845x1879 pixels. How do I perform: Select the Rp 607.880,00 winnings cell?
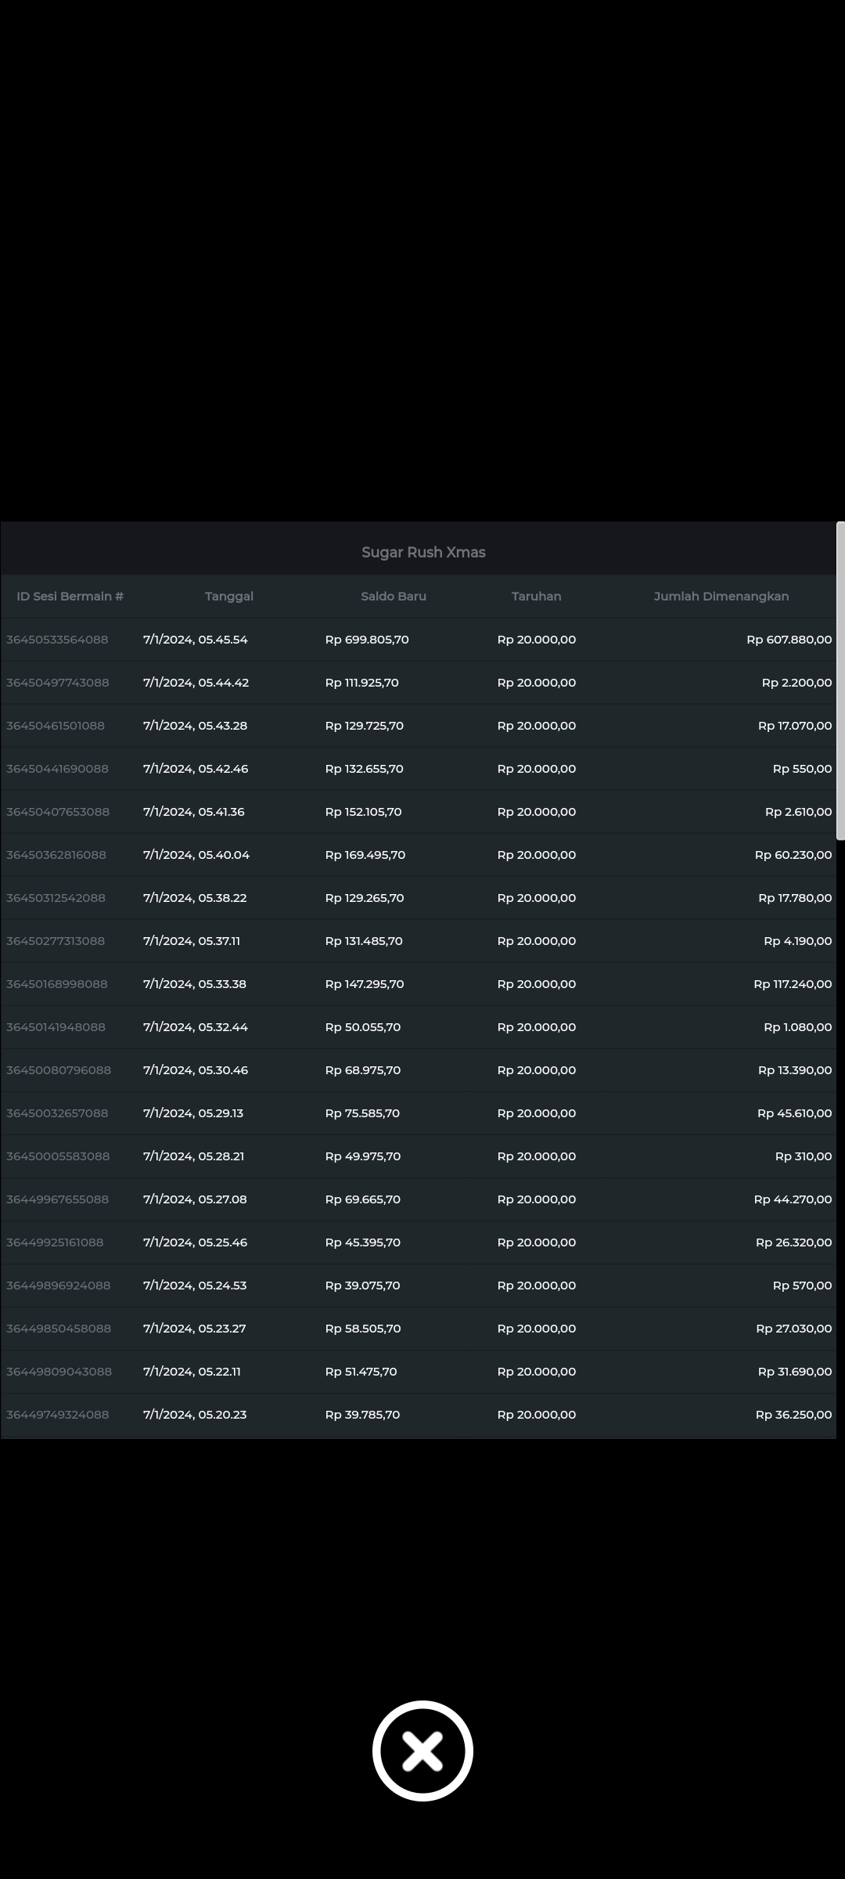click(x=789, y=640)
